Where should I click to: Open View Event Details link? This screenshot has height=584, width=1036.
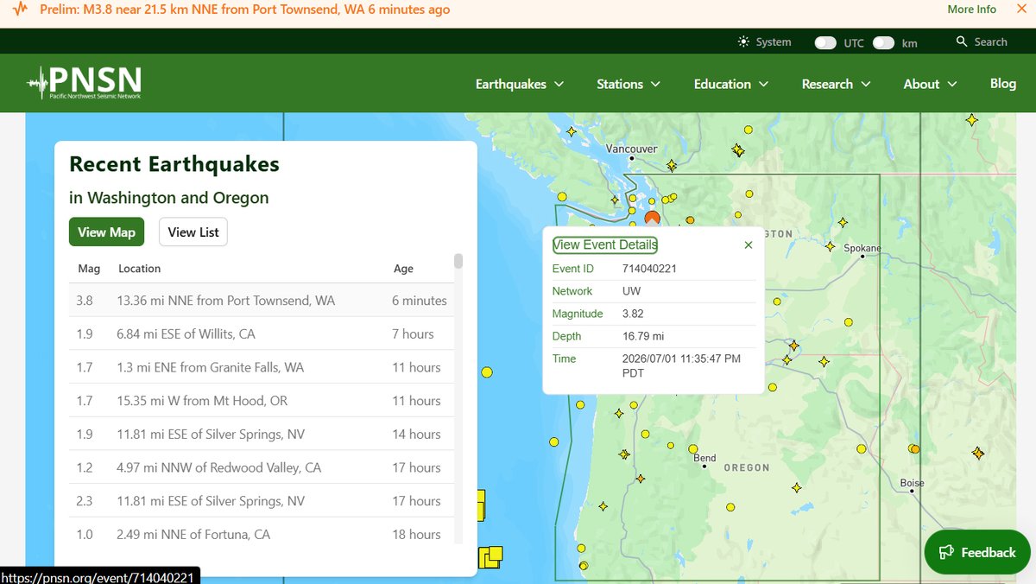[x=605, y=244]
